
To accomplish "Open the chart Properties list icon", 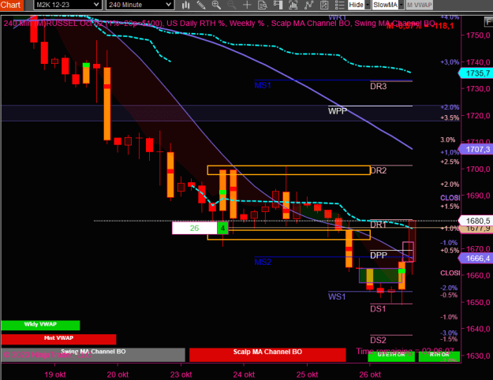I will (339, 5).
